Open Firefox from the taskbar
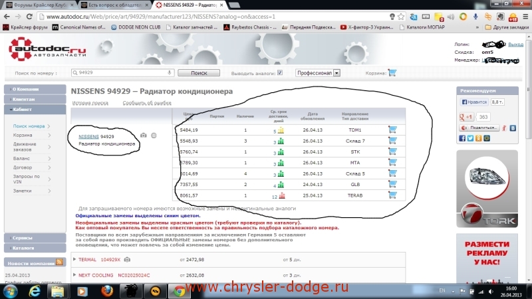 tap(107, 291)
